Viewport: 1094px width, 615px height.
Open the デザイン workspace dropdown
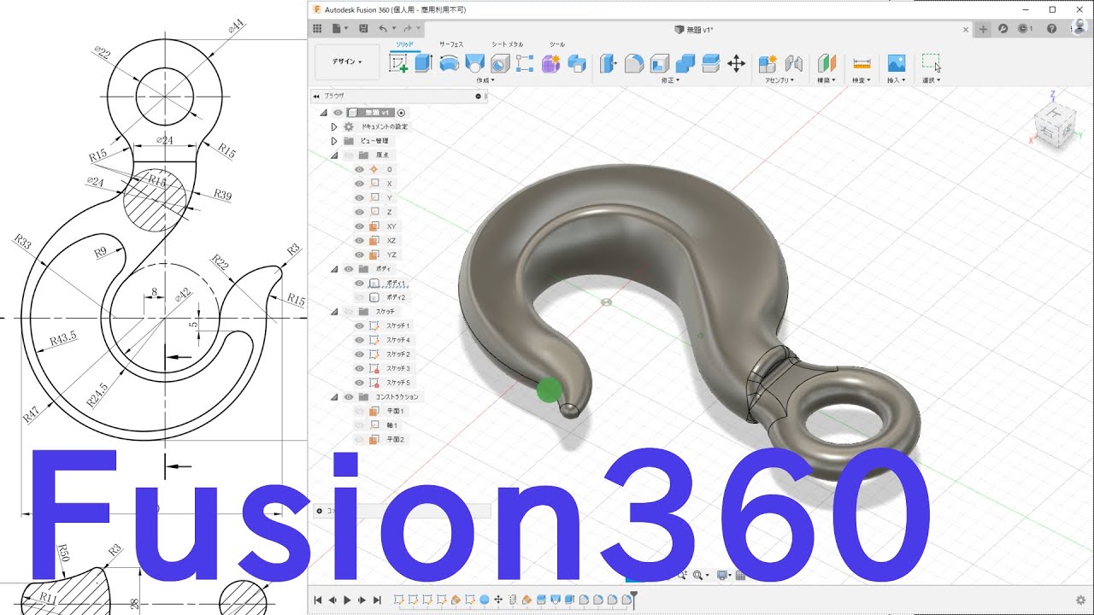pyautogui.click(x=347, y=62)
